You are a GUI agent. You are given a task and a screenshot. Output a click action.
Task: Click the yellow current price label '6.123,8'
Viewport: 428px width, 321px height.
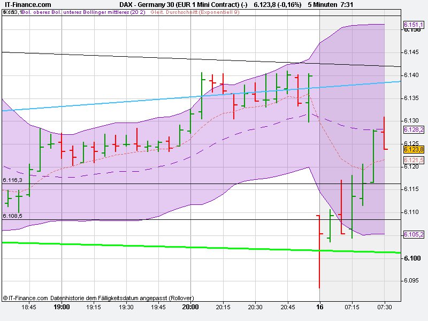(x=413, y=151)
